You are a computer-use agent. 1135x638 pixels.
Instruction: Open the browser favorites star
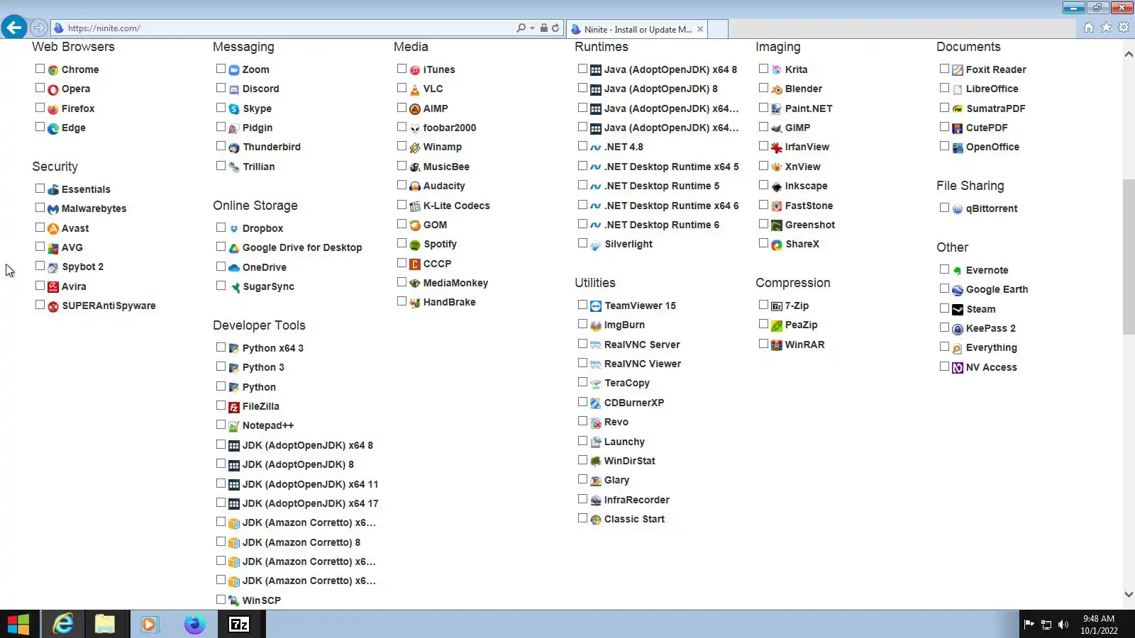[x=1106, y=28]
